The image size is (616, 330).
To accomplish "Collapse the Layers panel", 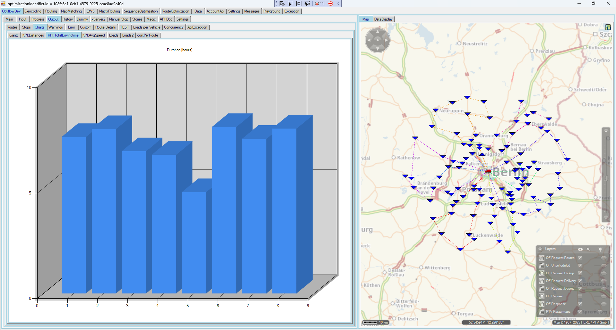I will point(540,249).
